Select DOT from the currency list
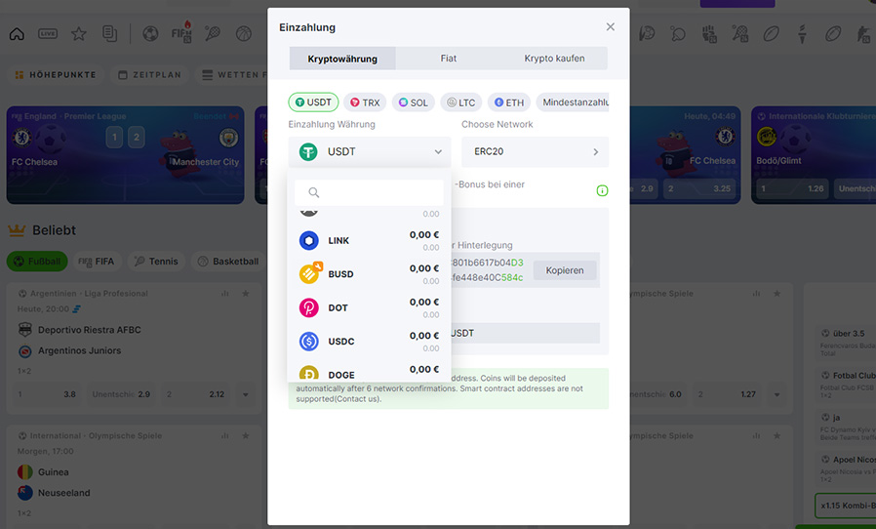 coord(369,307)
